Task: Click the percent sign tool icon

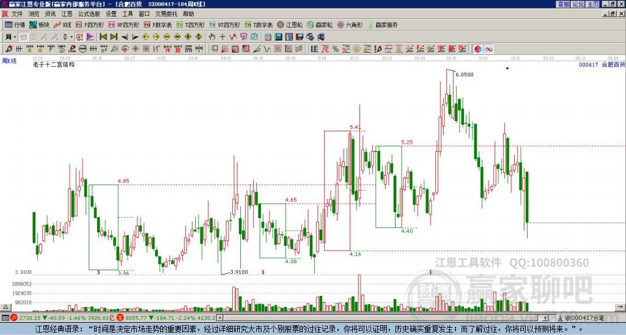Action: coord(336,49)
